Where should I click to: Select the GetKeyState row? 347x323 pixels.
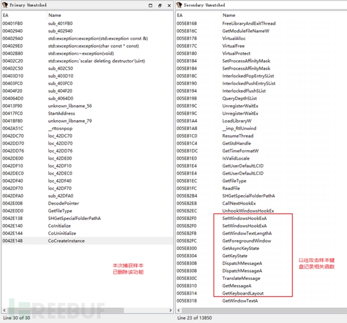pyautogui.click(x=262, y=256)
